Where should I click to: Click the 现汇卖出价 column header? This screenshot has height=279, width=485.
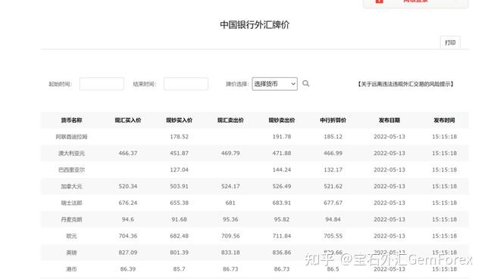click(x=230, y=120)
